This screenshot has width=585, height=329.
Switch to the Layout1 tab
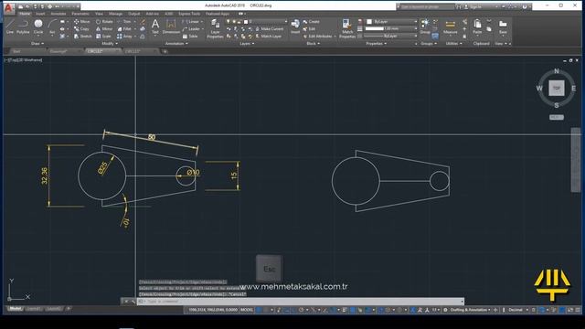pyautogui.click(x=33, y=309)
